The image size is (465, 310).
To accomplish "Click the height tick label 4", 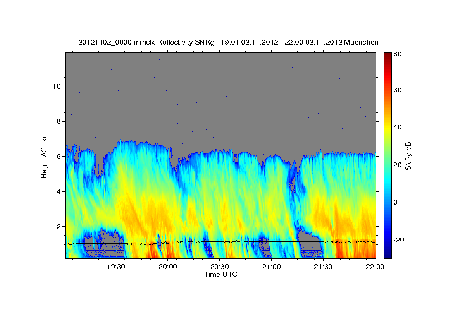I will tap(59, 191).
